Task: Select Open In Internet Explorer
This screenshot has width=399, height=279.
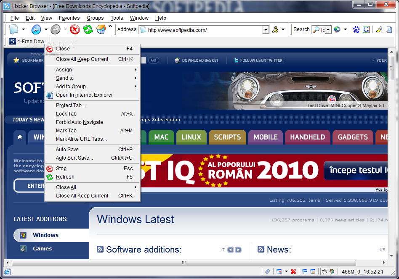Action: [x=92, y=95]
